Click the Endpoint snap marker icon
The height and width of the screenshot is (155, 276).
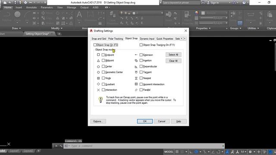coord(98,55)
